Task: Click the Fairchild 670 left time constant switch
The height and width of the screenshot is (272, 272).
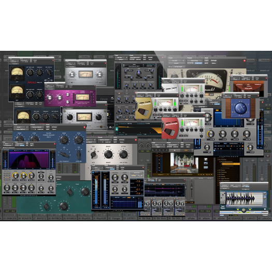Action: [x=49, y=73]
